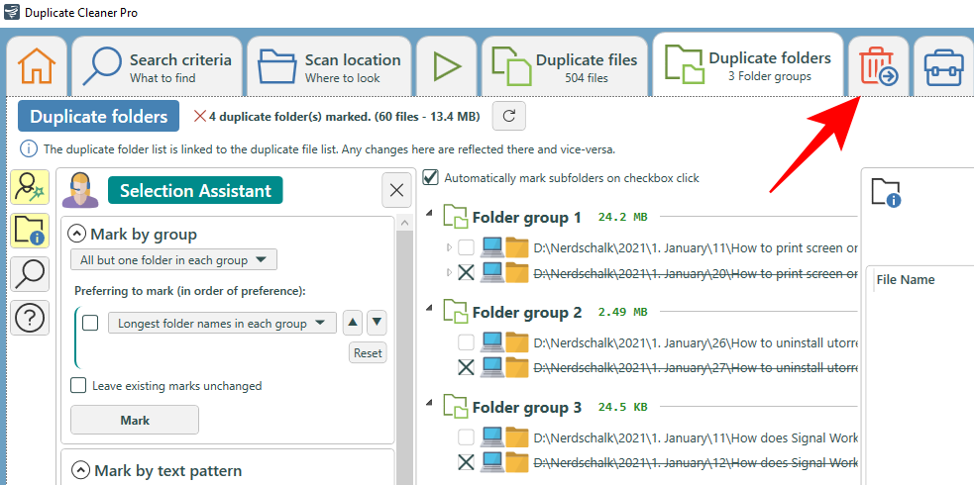Collapse the Mark by group section
Image resolution: width=974 pixels, height=485 pixels.
tap(76, 235)
